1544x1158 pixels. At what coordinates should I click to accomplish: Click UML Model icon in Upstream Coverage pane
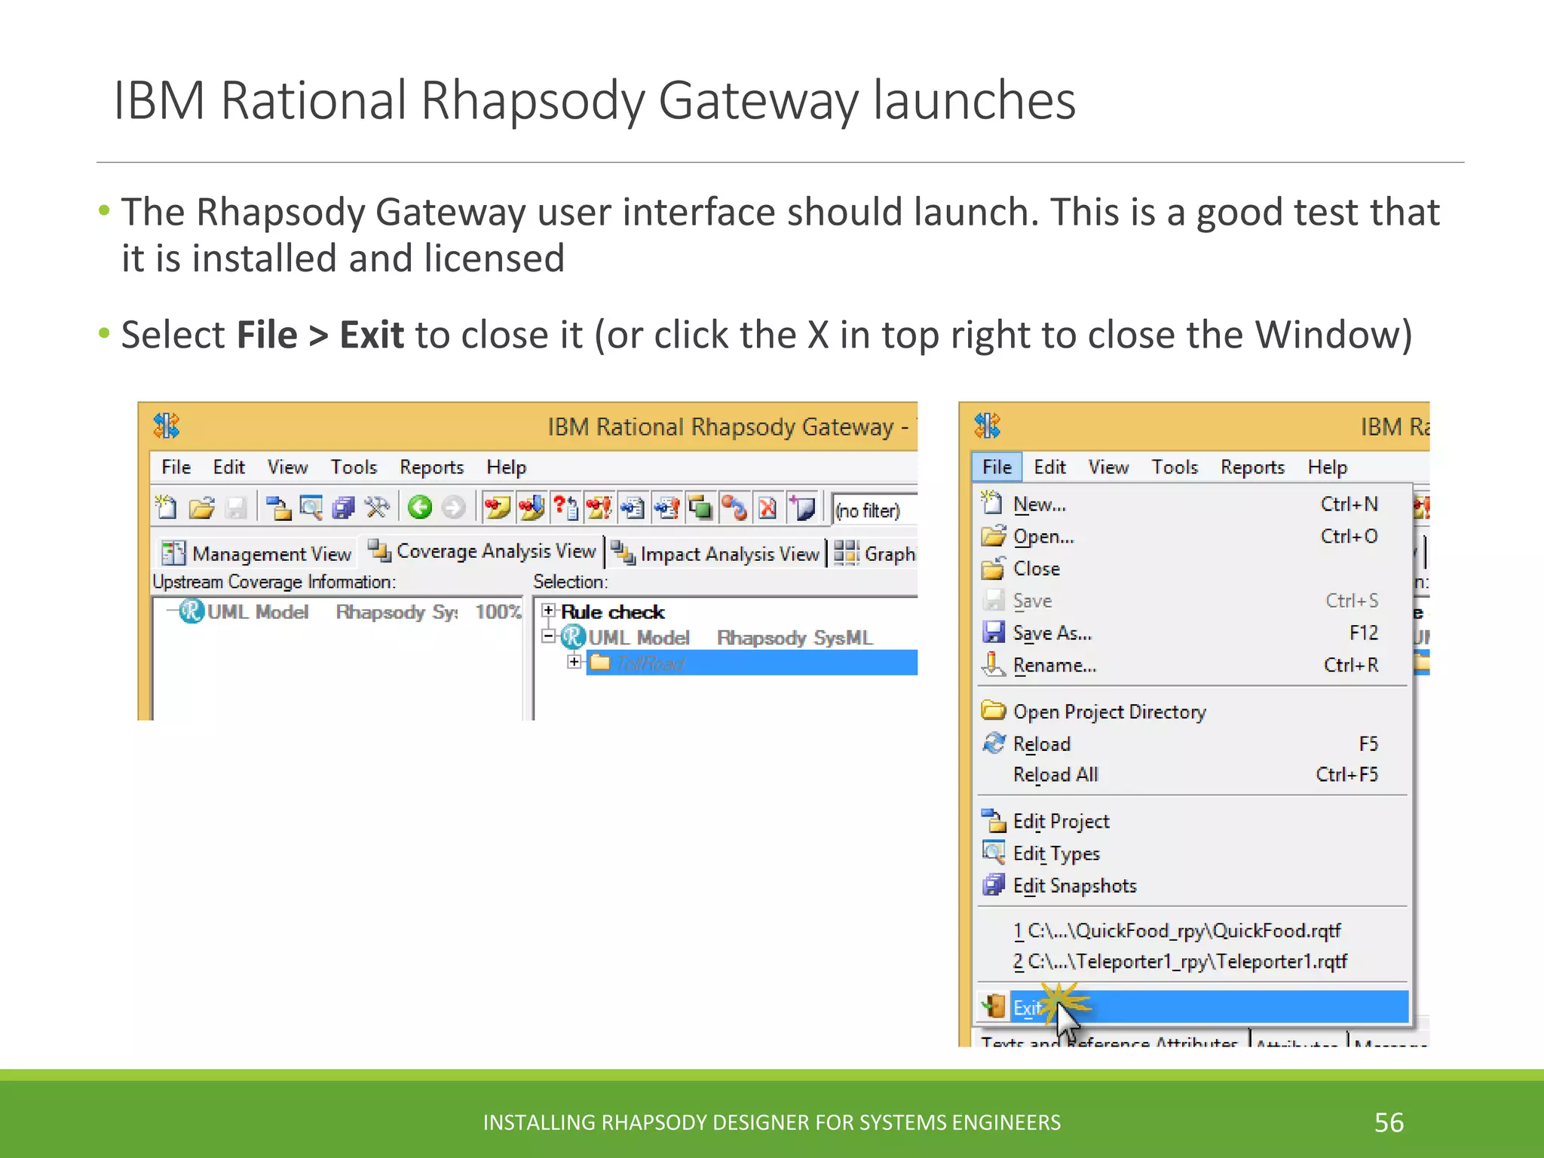191,611
